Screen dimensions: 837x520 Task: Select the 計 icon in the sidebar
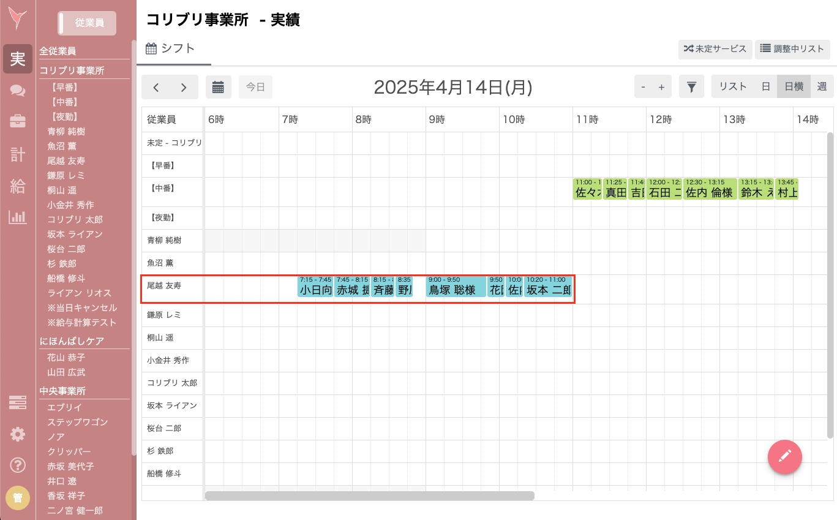click(17, 154)
